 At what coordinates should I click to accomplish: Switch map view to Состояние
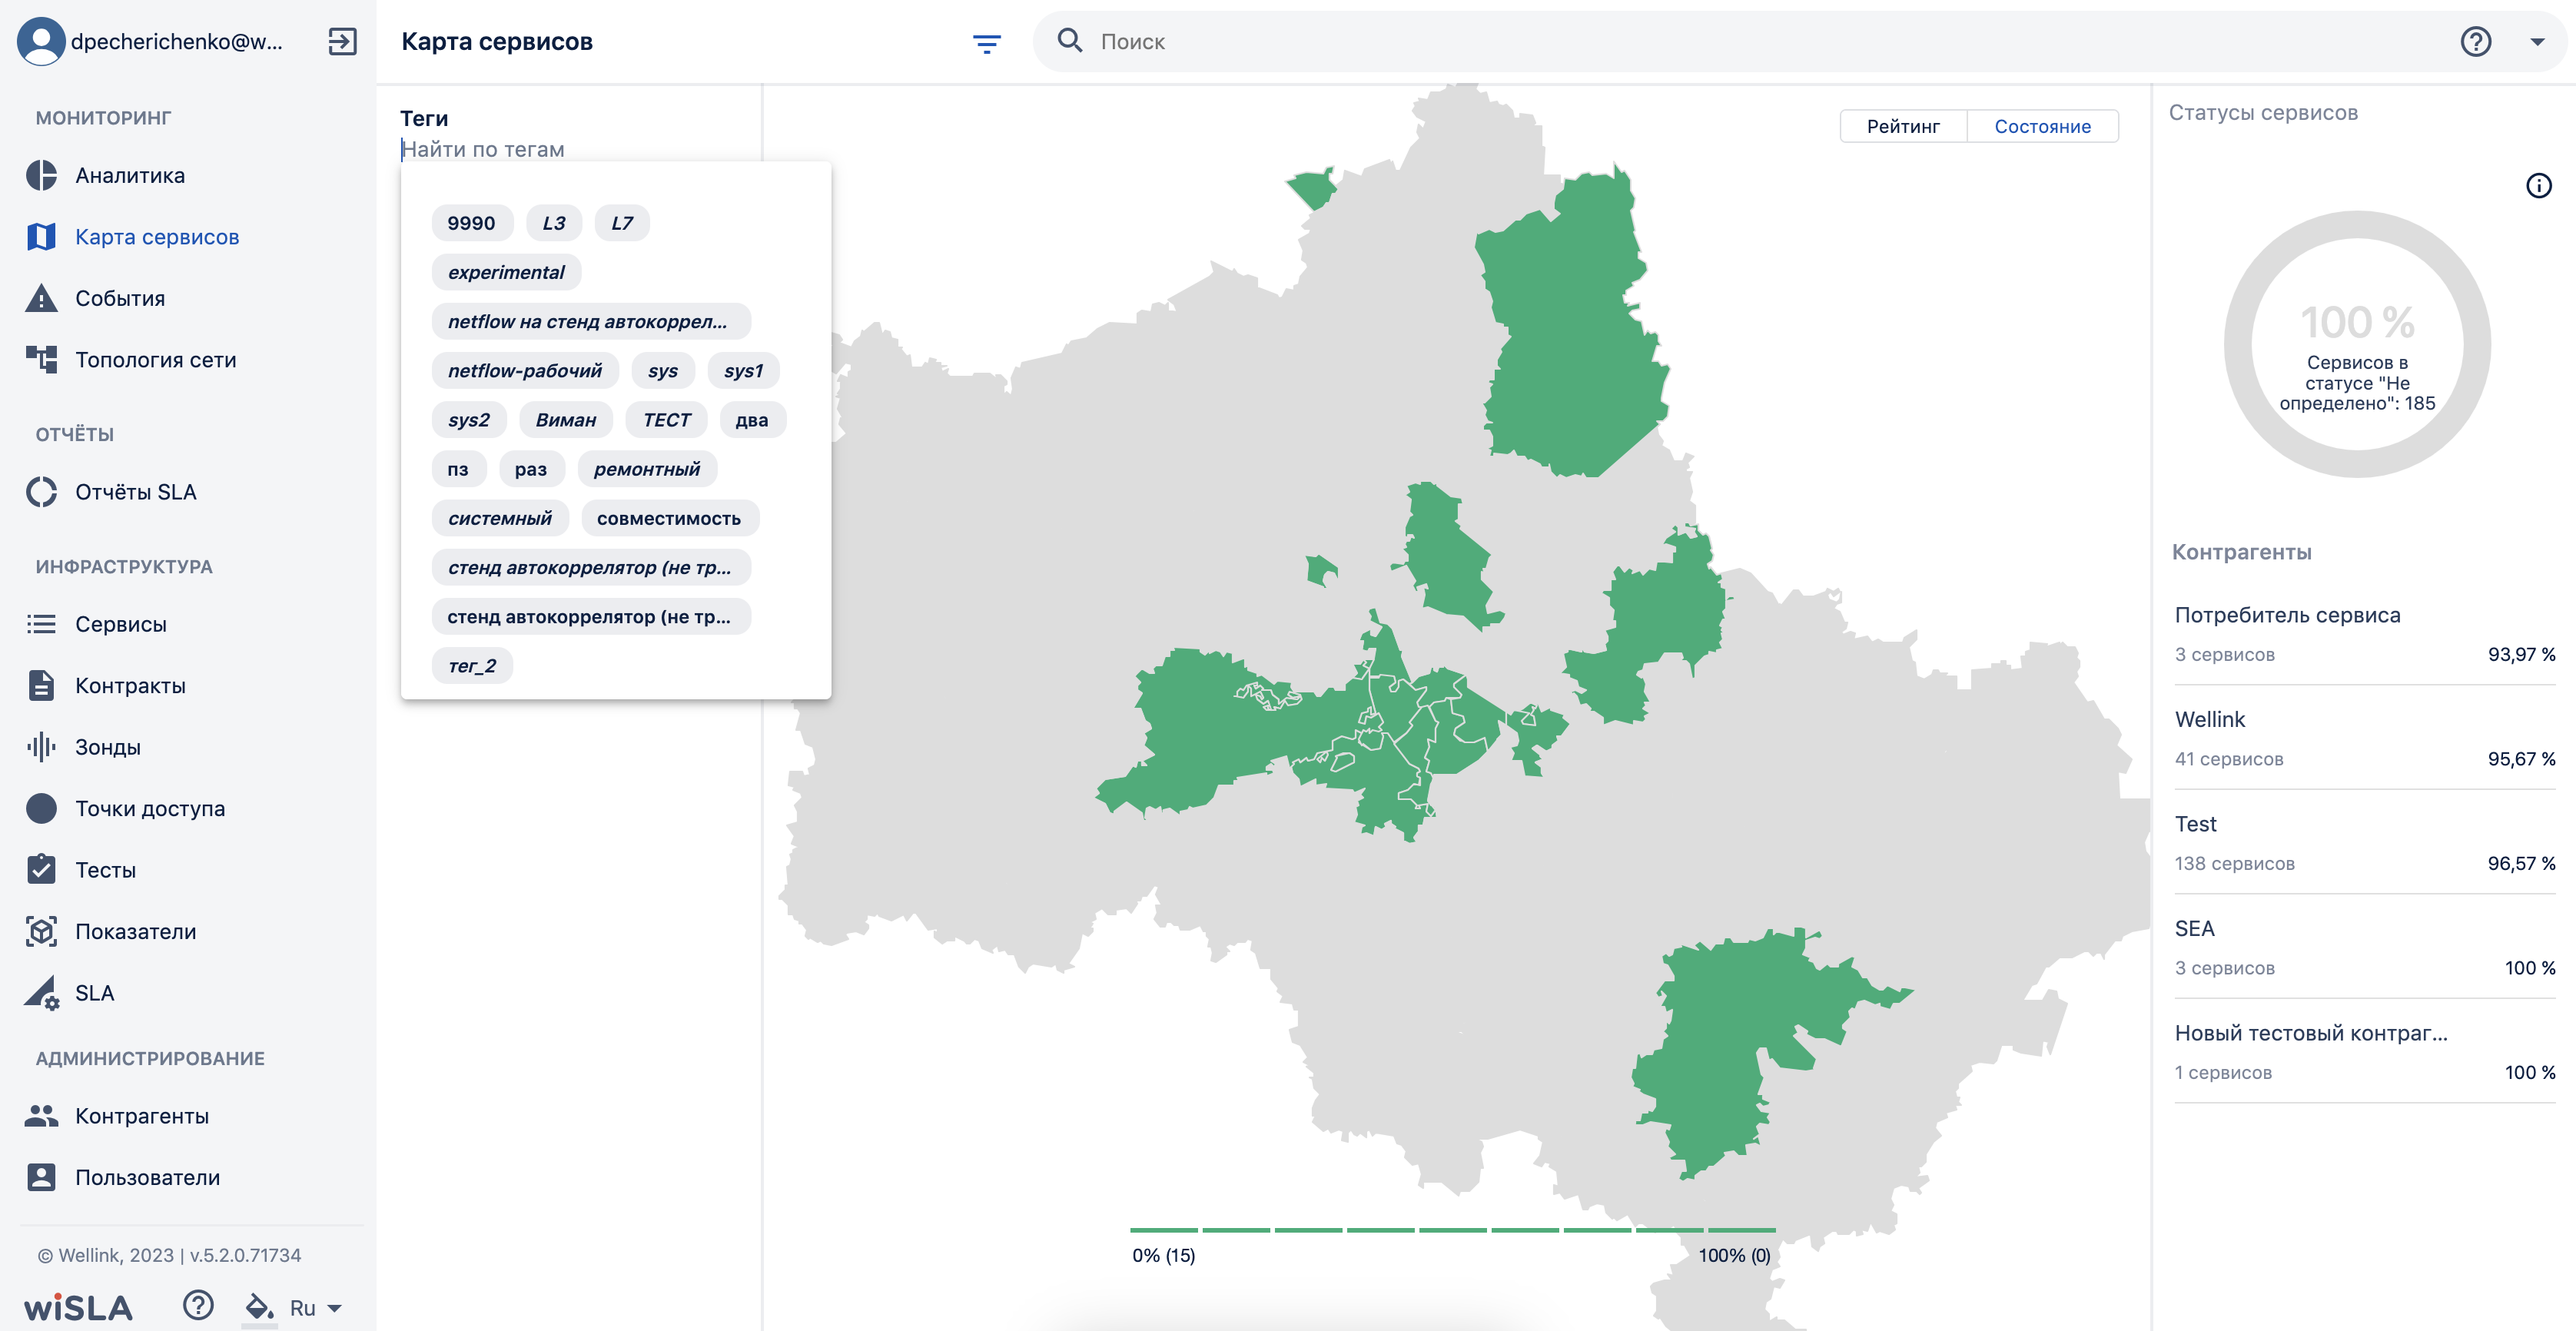pyautogui.click(x=2042, y=126)
